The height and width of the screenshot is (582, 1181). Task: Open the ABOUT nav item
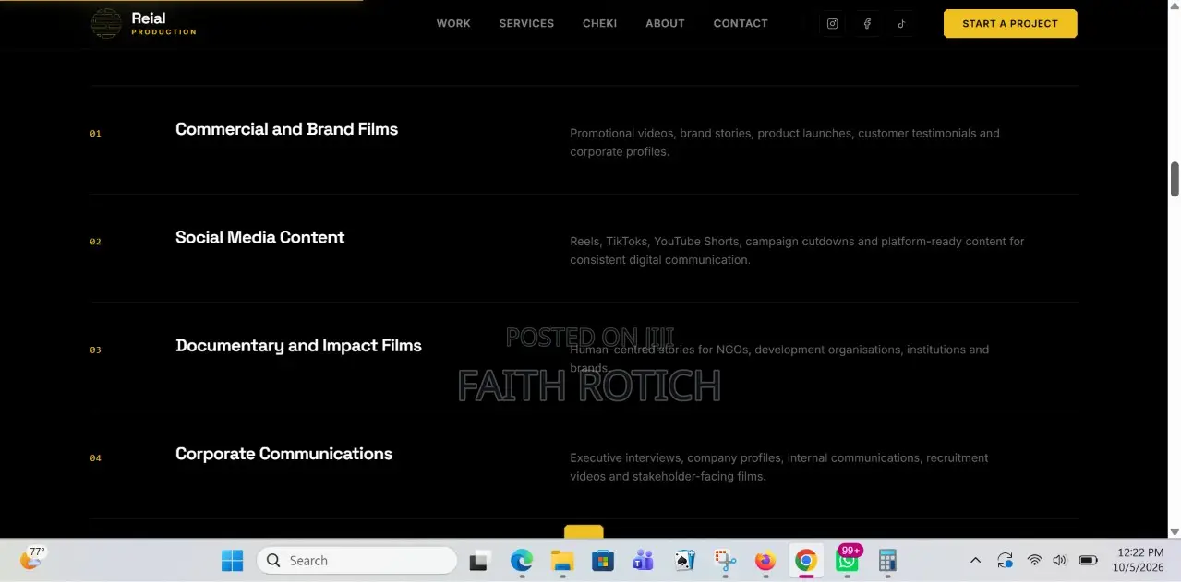[665, 23]
